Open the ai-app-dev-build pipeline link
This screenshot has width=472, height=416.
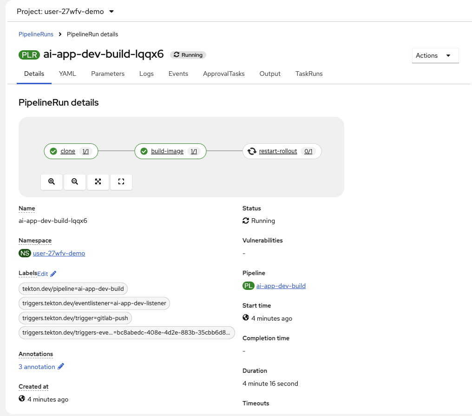pyautogui.click(x=281, y=286)
